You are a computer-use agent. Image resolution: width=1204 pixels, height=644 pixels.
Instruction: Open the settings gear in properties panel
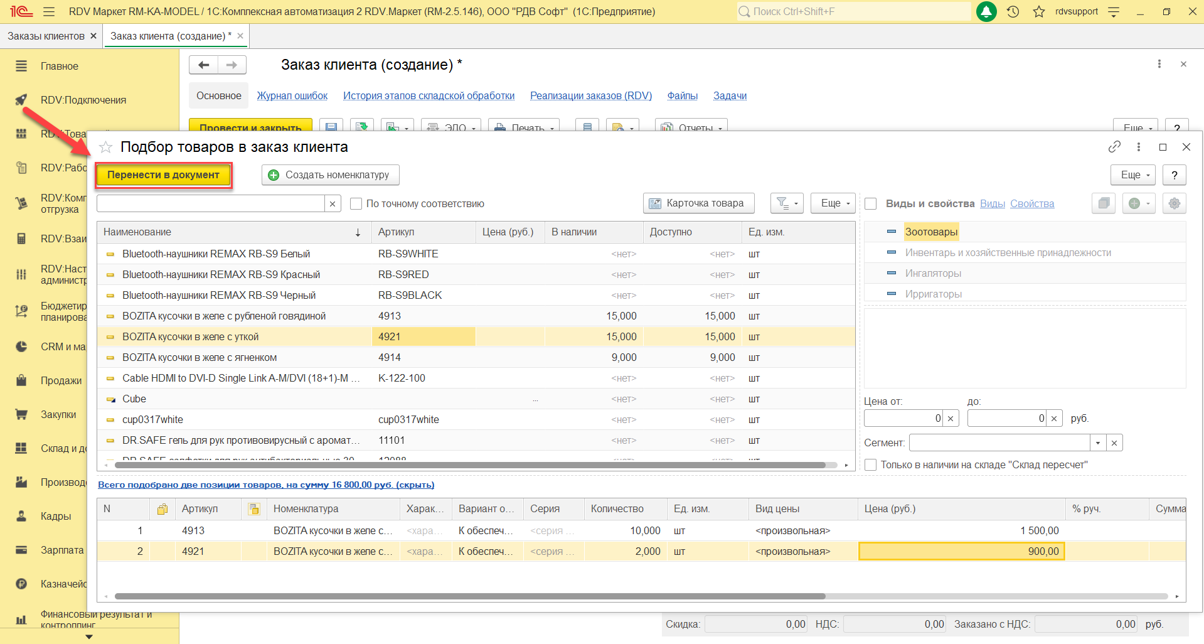pos(1174,203)
